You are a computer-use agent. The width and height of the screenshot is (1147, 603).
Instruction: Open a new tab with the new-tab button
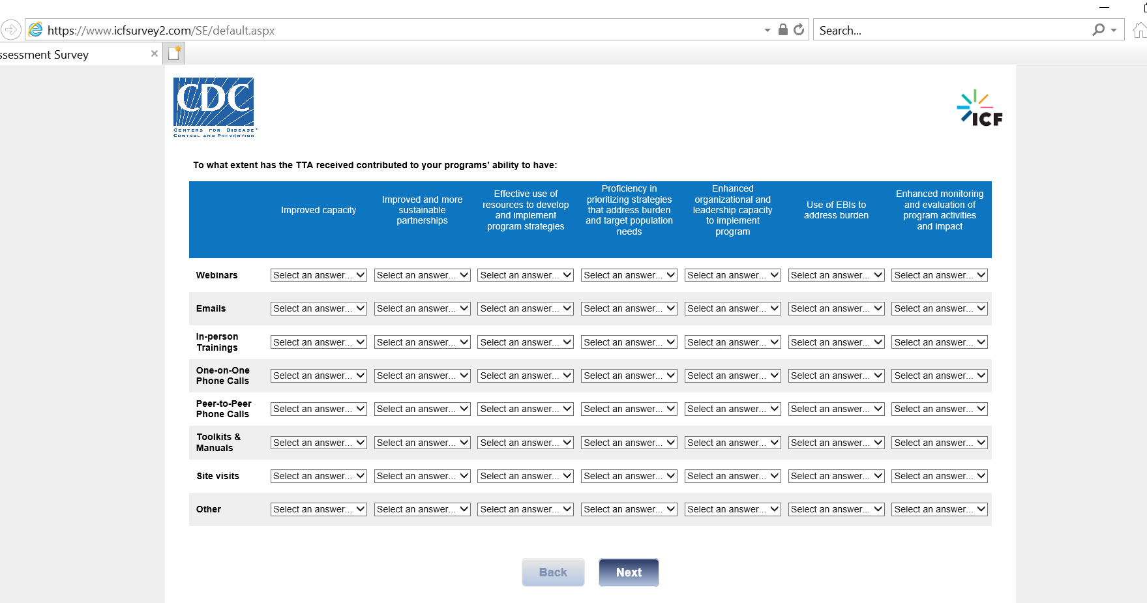click(174, 53)
